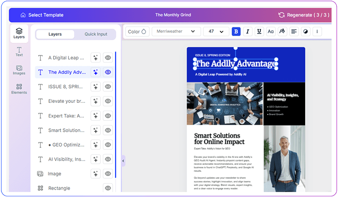Image resolution: width=338 pixels, height=197 pixels.
Task: Switch to the Quick Input tab
Action: coord(96,34)
